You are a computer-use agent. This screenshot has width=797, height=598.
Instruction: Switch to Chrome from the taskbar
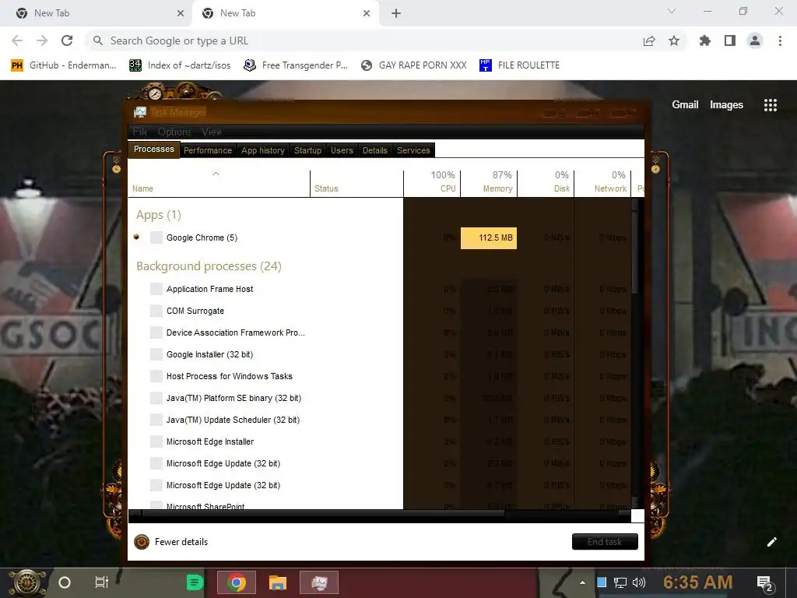coord(237,582)
